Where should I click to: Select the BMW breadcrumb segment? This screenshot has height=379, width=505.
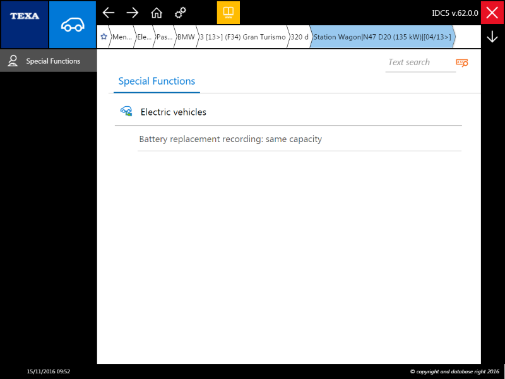[x=186, y=37]
